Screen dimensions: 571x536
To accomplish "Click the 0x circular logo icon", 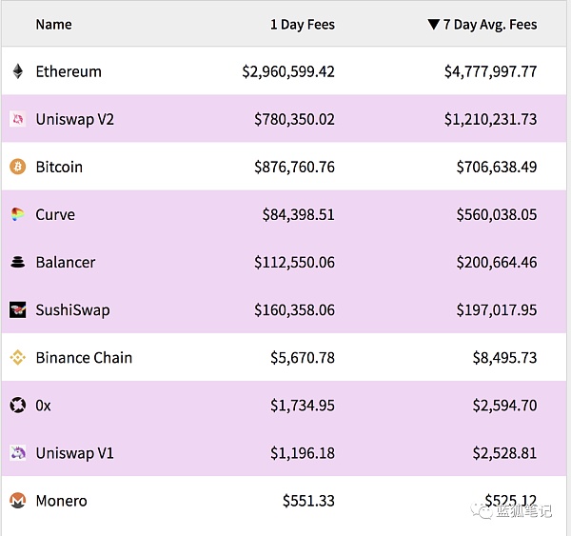I will click(x=17, y=406).
